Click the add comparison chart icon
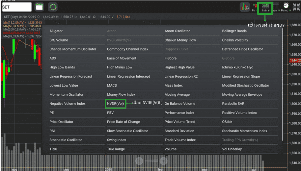 pos(245,7)
